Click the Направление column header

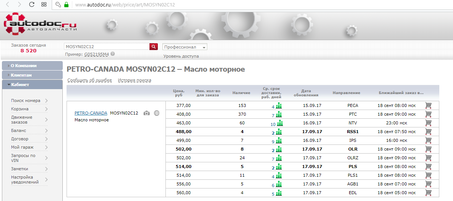pyautogui.click(x=347, y=93)
